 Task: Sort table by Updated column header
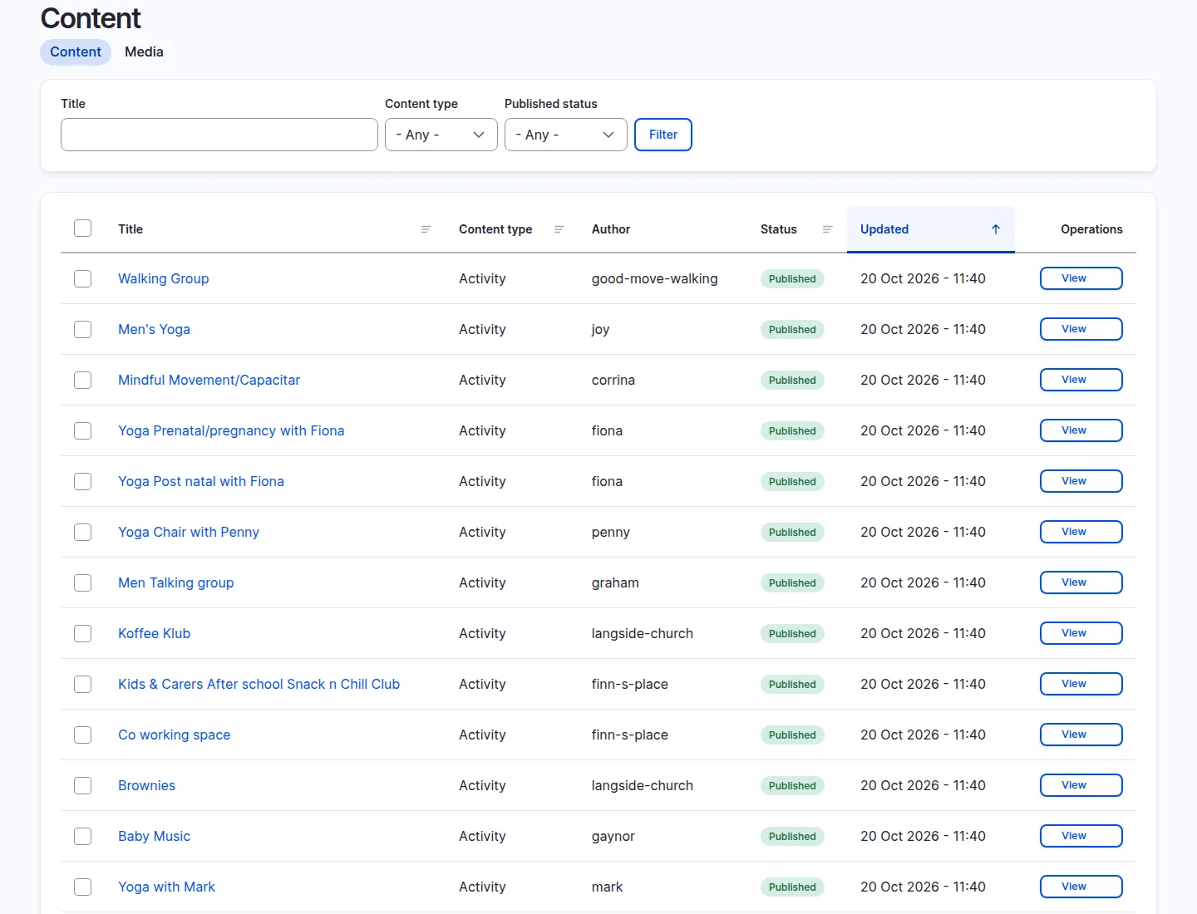pos(884,229)
